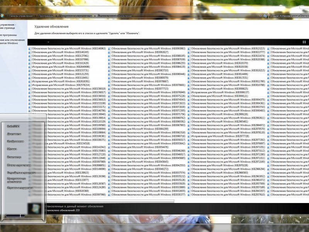
Task: Select the security update row KB3088195
Action: tap(147, 56)
